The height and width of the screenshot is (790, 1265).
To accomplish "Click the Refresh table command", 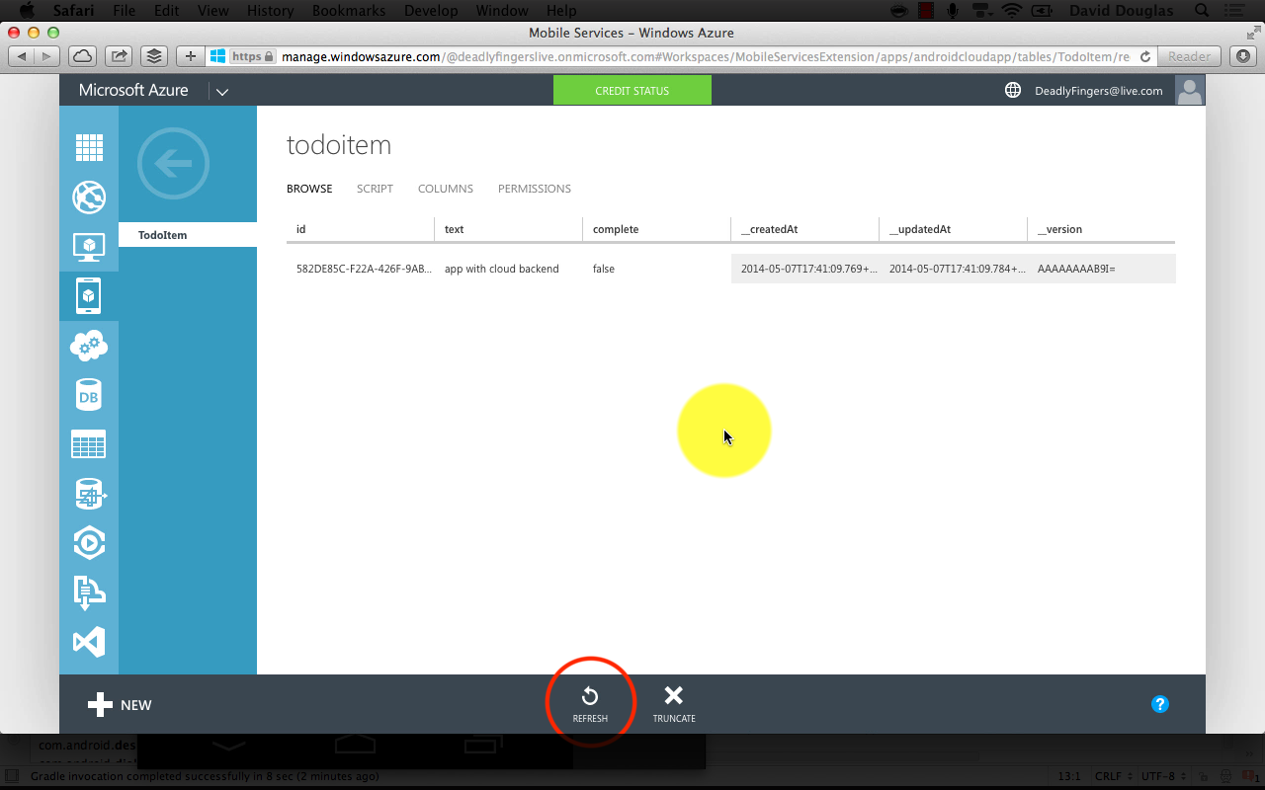I will click(x=590, y=704).
